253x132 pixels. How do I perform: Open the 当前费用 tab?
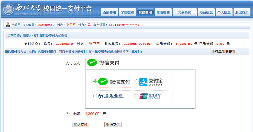pyautogui.click(x=109, y=12)
